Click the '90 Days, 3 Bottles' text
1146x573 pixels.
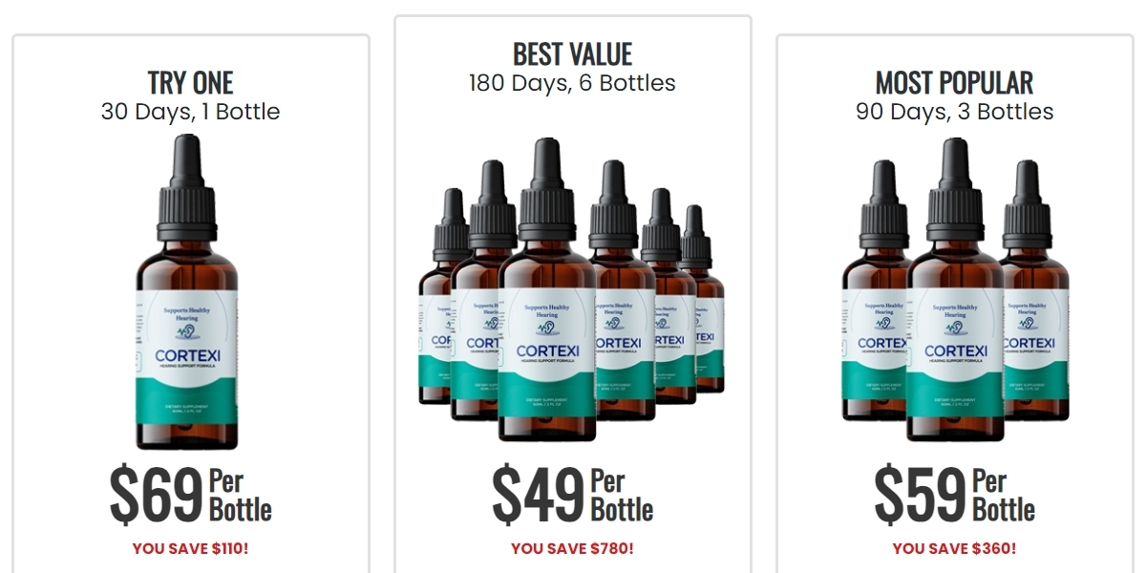(x=955, y=112)
